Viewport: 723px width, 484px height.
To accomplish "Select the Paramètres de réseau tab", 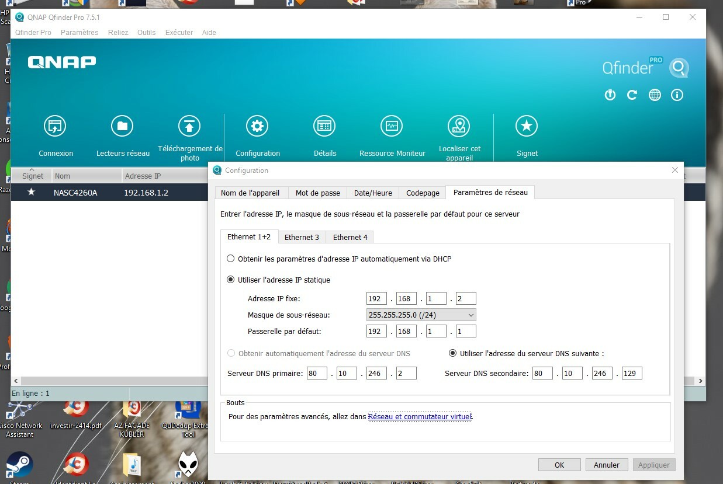I will (x=490, y=192).
